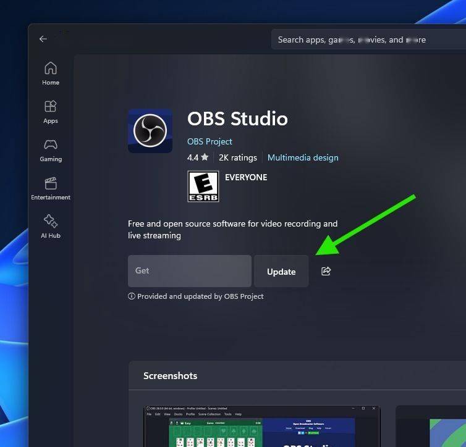Click the Update button
The width and height of the screenshot is (466, 447).
[281, 271]
